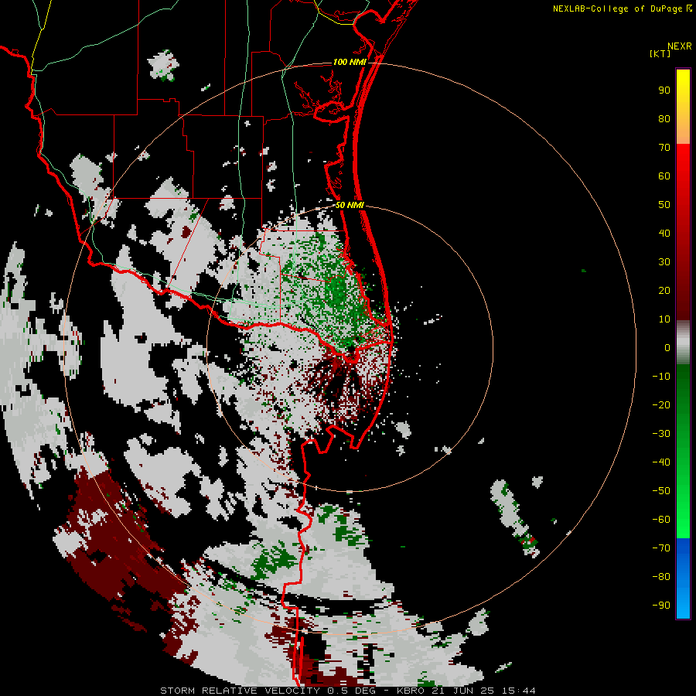Click the 10 value on the velocity scale
This screenshot has width=696, height=696.
(x=664, y=319)
